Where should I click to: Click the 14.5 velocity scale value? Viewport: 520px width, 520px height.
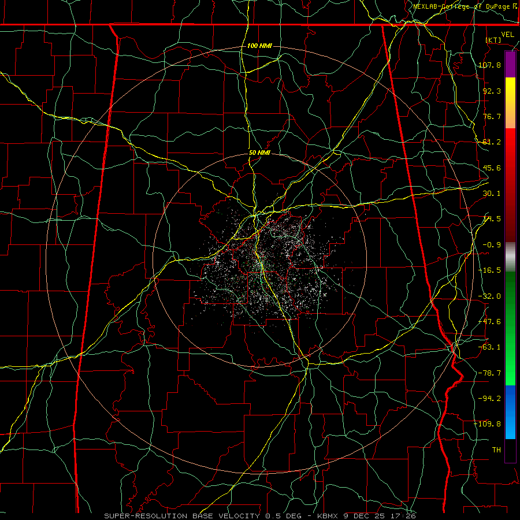click(x=492, y=219)
